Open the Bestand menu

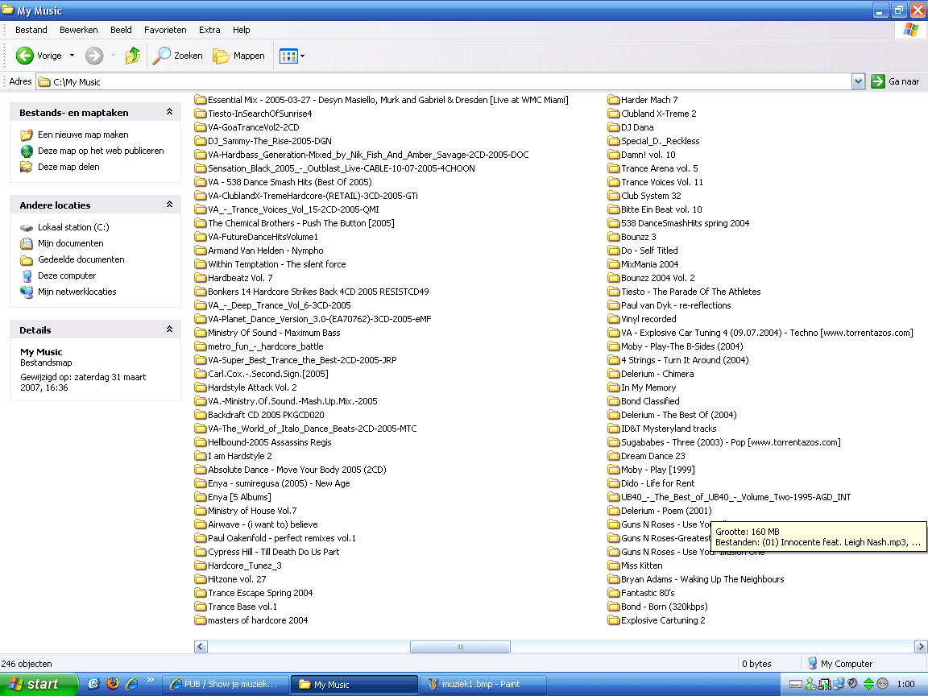(31, 30)
